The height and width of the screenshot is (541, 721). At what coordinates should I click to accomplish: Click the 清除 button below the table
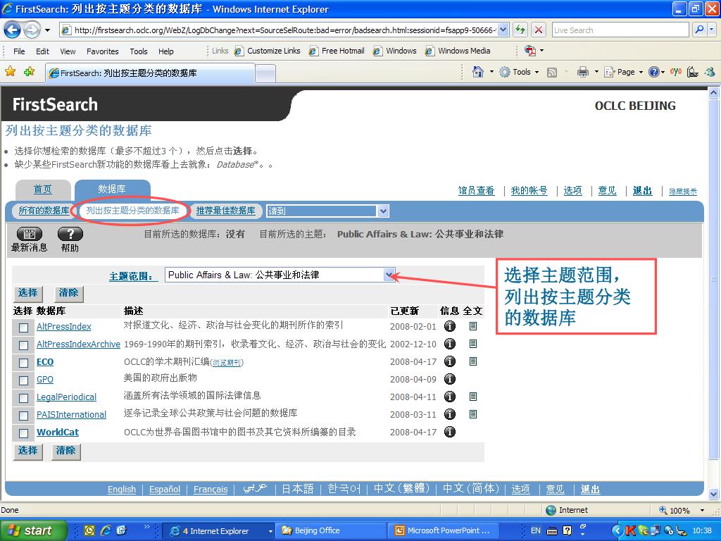coord(65,450)
